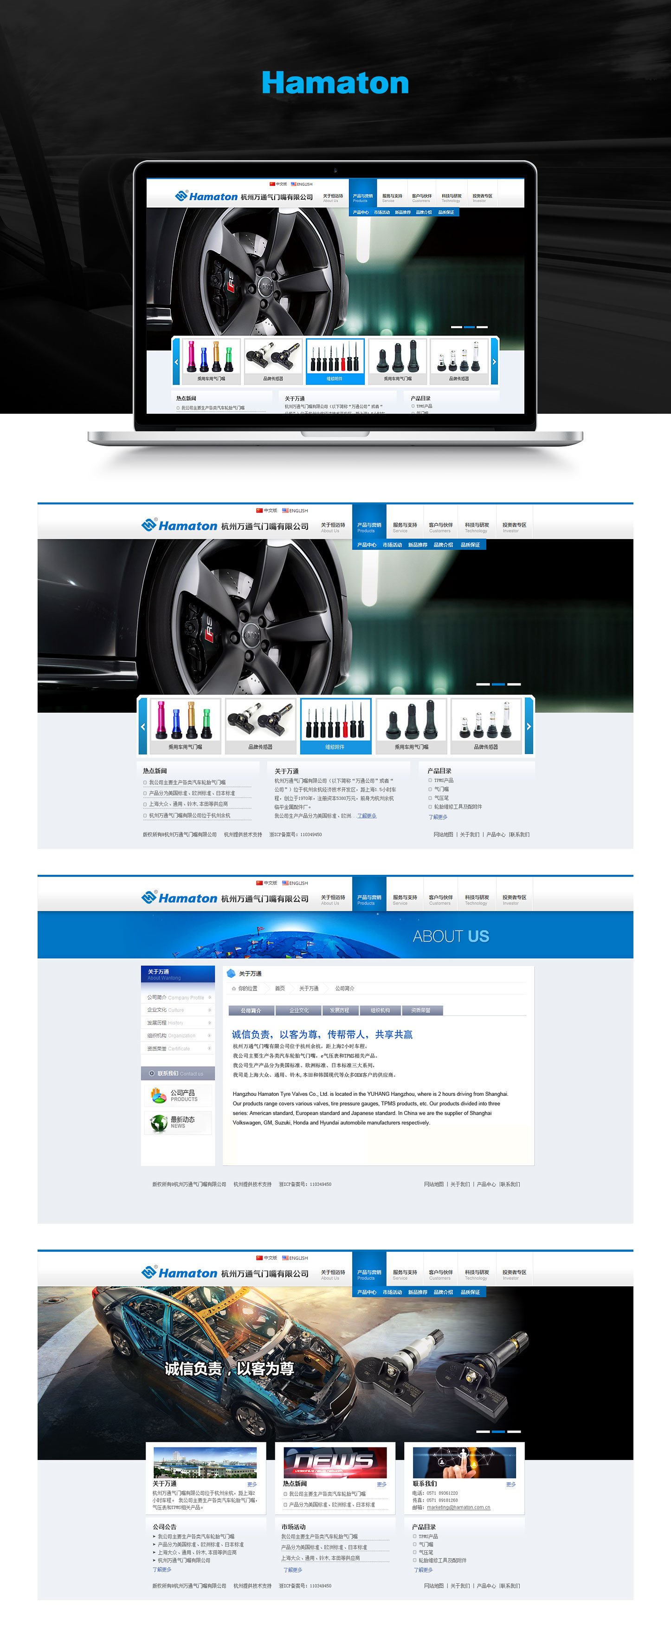Click the play icon beside 联系我们 Contact us
671x1628 pixels.
point(152,1073)
